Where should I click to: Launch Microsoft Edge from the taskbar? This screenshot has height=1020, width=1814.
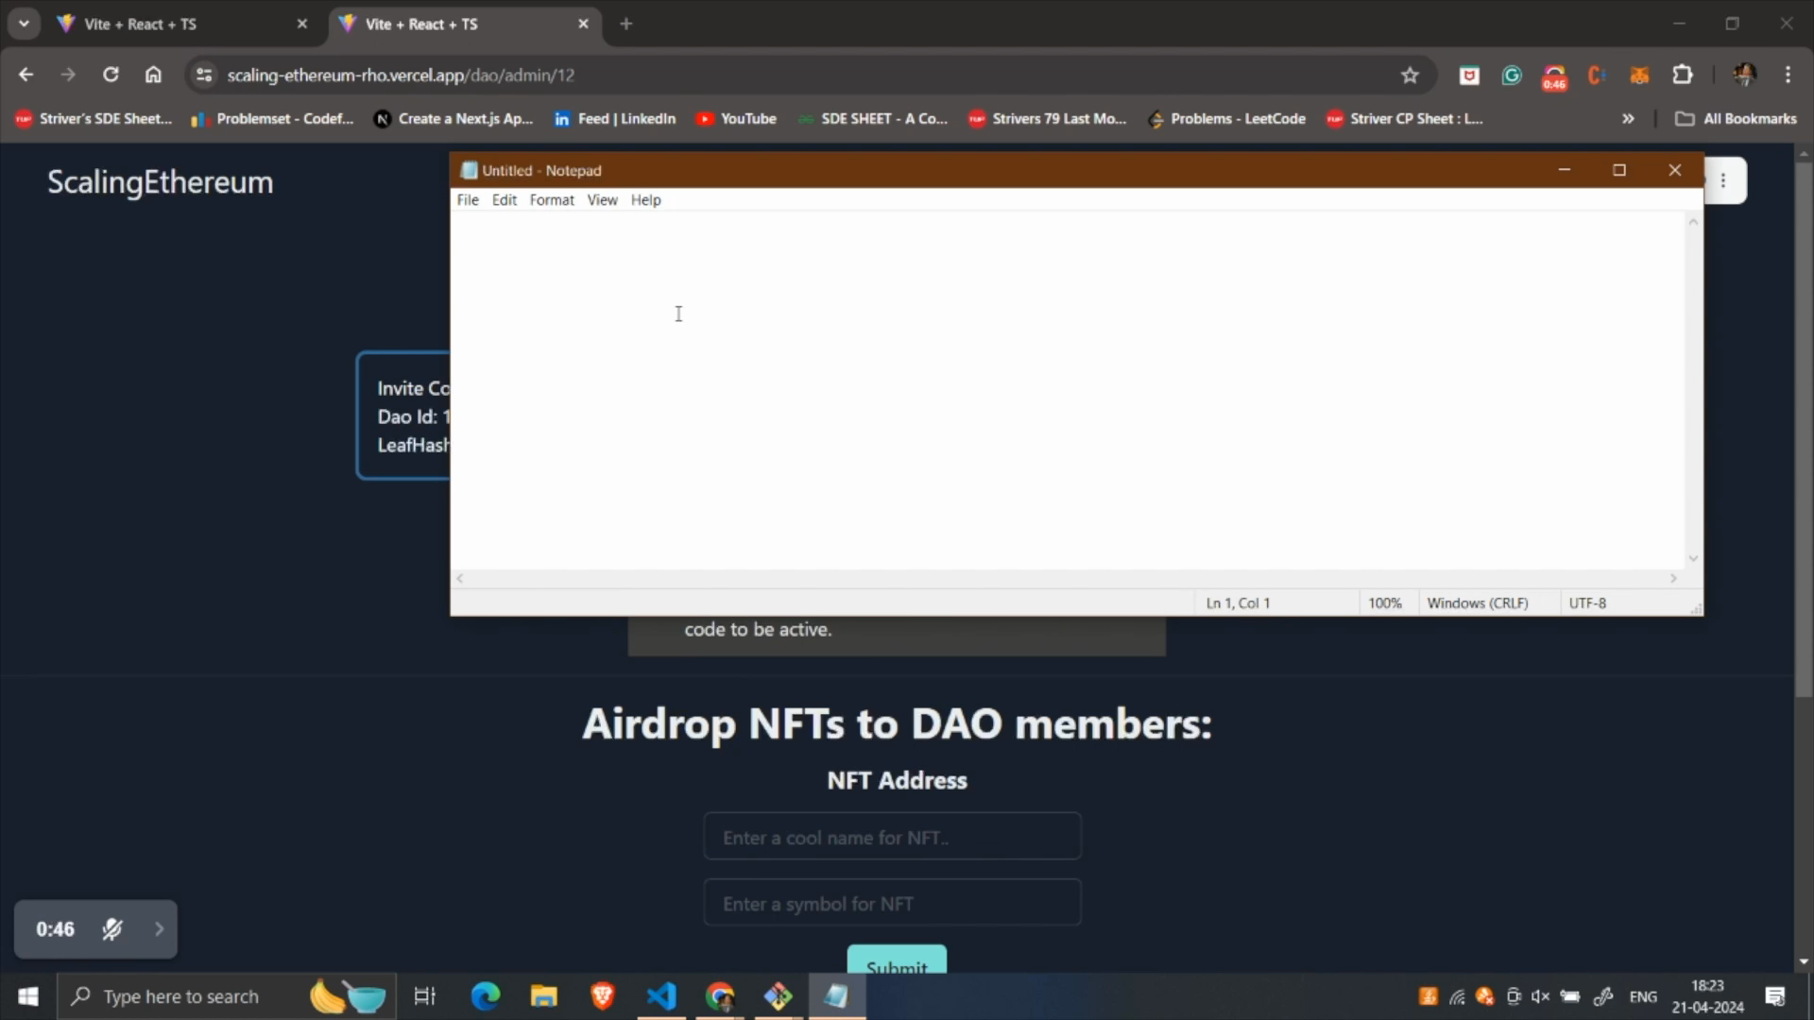[x=486, y=996]
